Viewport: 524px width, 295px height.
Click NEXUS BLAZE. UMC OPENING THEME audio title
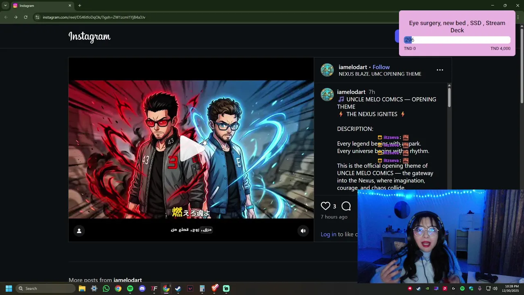pyautogui.click(x=380, y=74)
